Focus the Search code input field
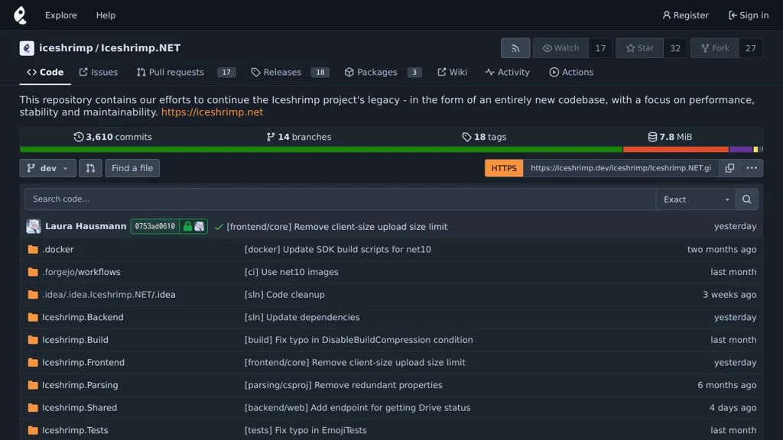This screenshot has width=783, height=440. (x=340, y=199)
